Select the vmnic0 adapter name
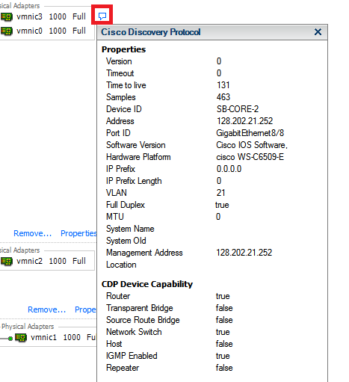This screenshot has height=382, width=349. pyautogui.click(x=29, y=31)
